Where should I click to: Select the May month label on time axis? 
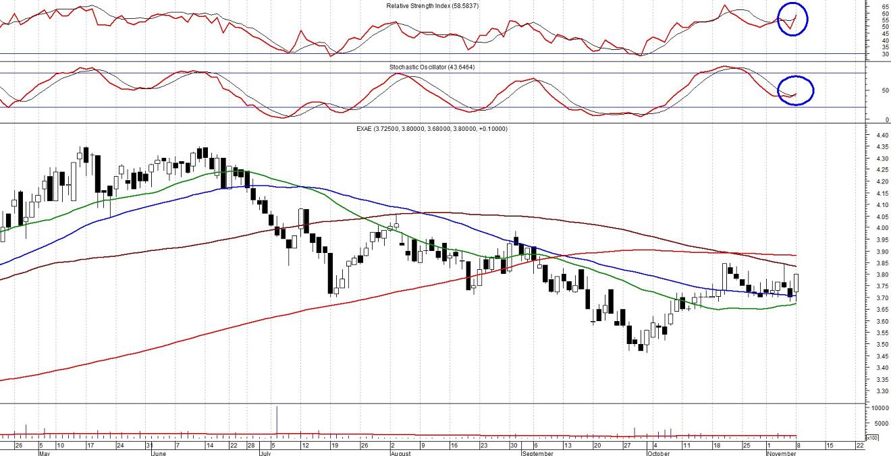click(46, 453)
